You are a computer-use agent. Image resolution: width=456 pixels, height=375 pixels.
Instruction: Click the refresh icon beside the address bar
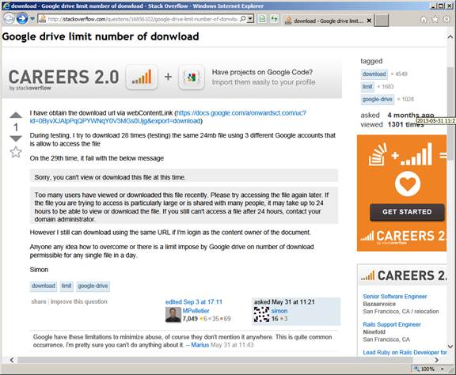click(x=274, y=19)
